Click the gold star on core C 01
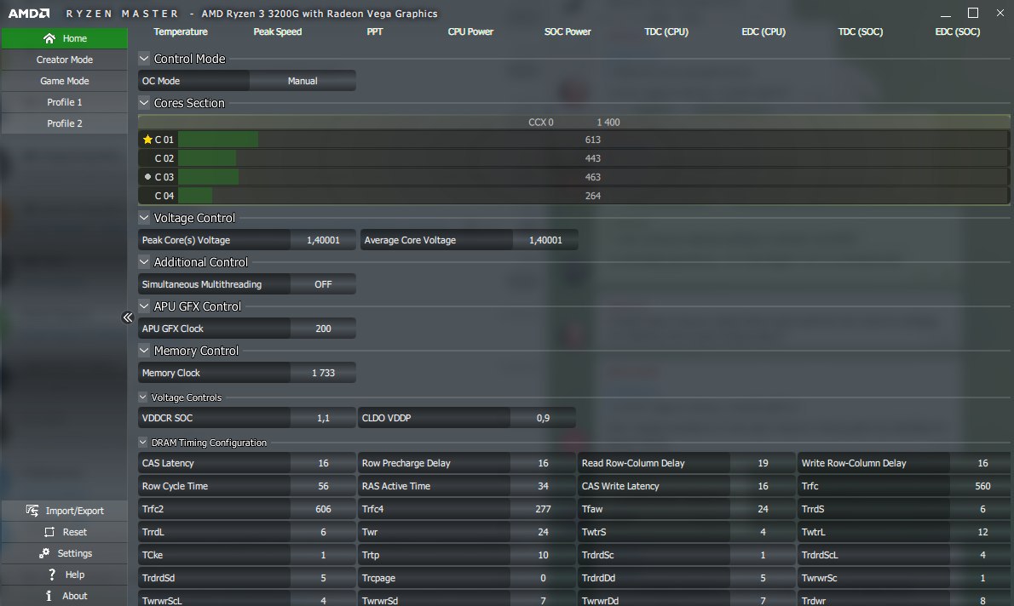The width and height of the screenshot is (1014, 606). tap(147, 139)
